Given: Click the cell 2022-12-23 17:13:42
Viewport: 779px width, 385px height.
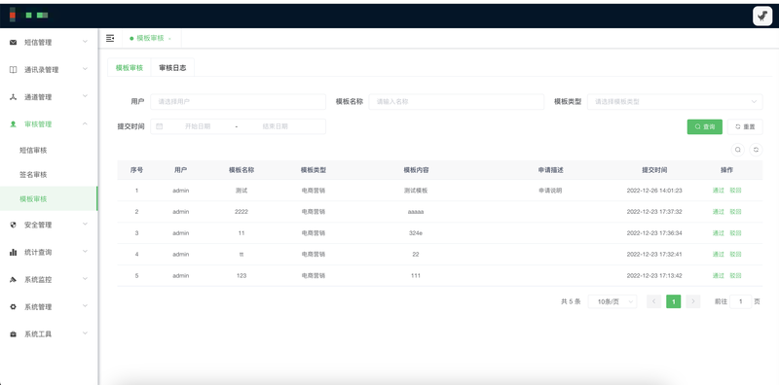Looking at the screenshot, I should click(x=654, y=276).
